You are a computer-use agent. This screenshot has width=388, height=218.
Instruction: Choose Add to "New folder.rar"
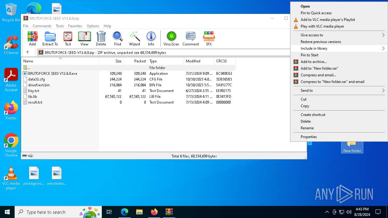click(x=339, y=68)
